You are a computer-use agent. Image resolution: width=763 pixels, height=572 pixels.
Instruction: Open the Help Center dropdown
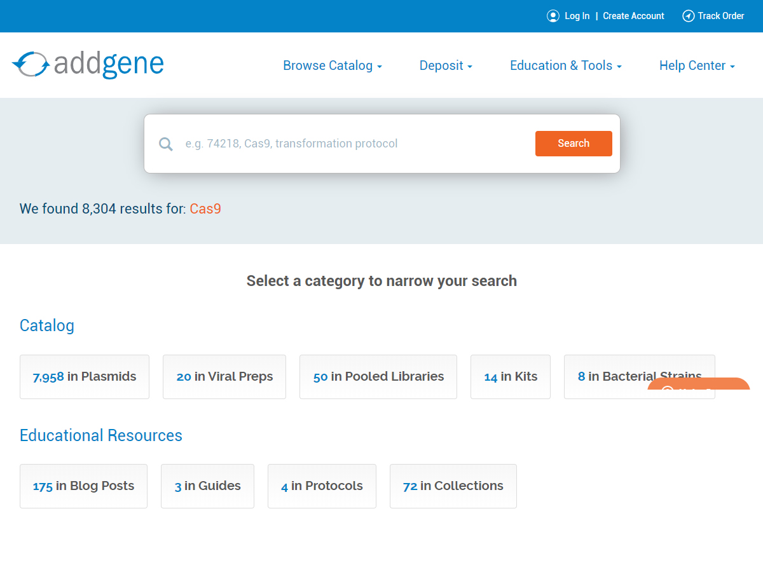pyautogui.click(x=697, y=65)
